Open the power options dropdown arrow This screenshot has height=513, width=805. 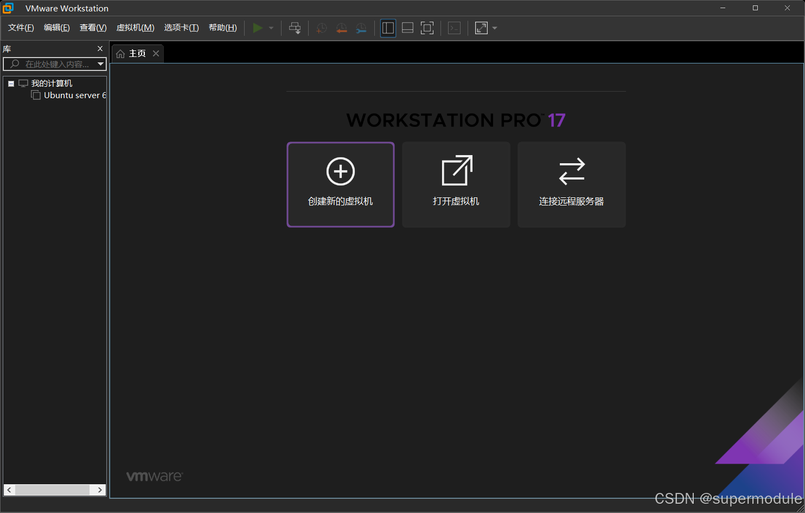click(271, 28)
